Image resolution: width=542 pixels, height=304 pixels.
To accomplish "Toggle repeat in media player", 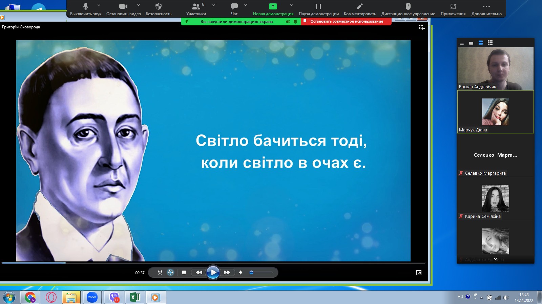I will tap(170, 272).
